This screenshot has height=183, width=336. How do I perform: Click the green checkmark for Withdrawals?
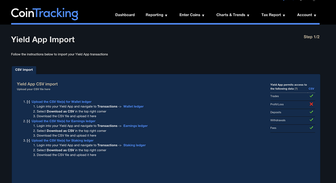click(x=311, y=120)
